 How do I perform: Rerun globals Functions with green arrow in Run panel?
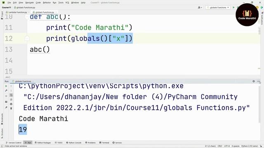pyautogui.click(x=6, y=86)
